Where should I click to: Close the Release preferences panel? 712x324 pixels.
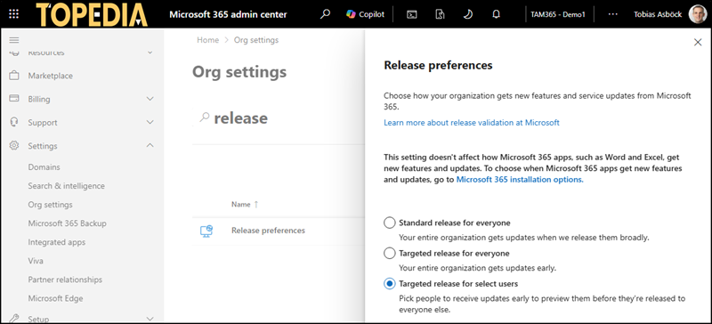pyautogui.click(x=698, y=42)
